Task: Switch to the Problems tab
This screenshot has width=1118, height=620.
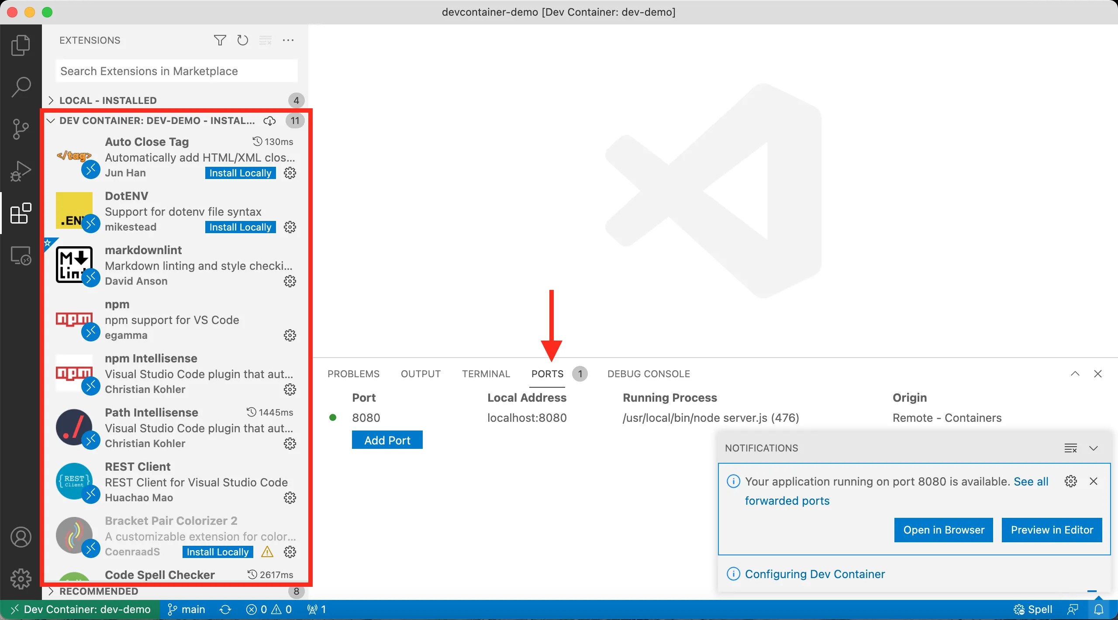Action: (354, 374)
